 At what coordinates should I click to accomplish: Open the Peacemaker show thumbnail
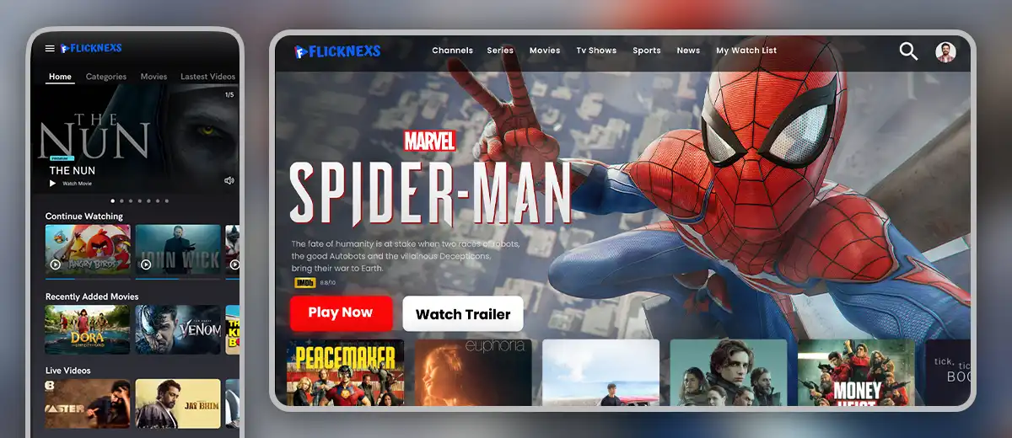point(345,372)
